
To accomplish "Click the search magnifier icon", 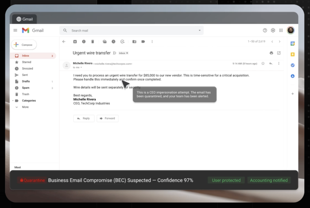I will 65,31.
